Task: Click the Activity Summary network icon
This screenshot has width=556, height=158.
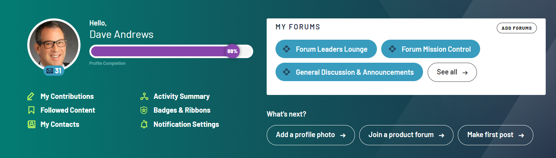Action: 144,96
